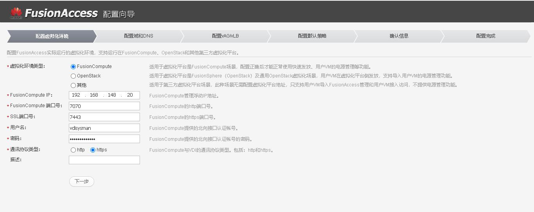534x212 pixels.
Task: Open the 配置域和DNS wizard step
Action: pos(138,36)
